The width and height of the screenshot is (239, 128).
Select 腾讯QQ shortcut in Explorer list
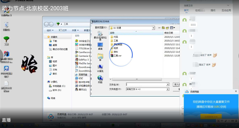[x=81, y=90]
